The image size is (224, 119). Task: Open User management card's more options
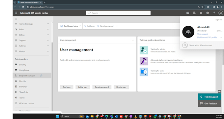(x=133, y=40)
